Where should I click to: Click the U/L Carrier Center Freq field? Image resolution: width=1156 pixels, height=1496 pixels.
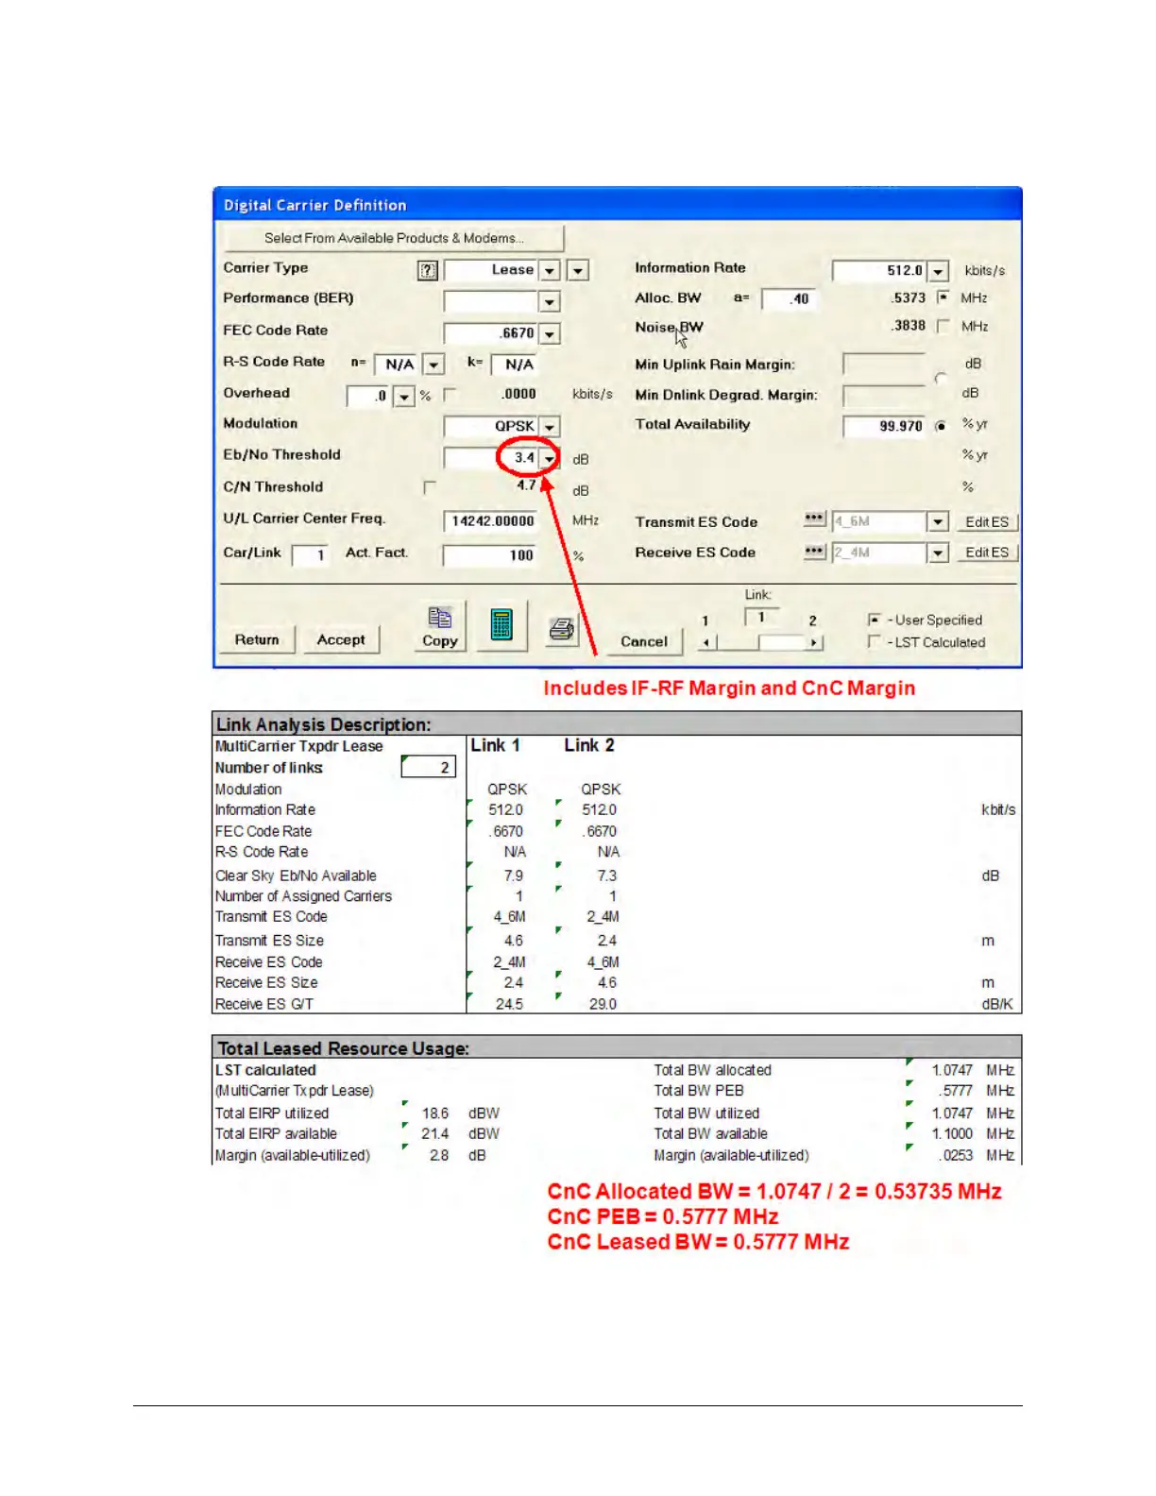(x=491, y=520)
